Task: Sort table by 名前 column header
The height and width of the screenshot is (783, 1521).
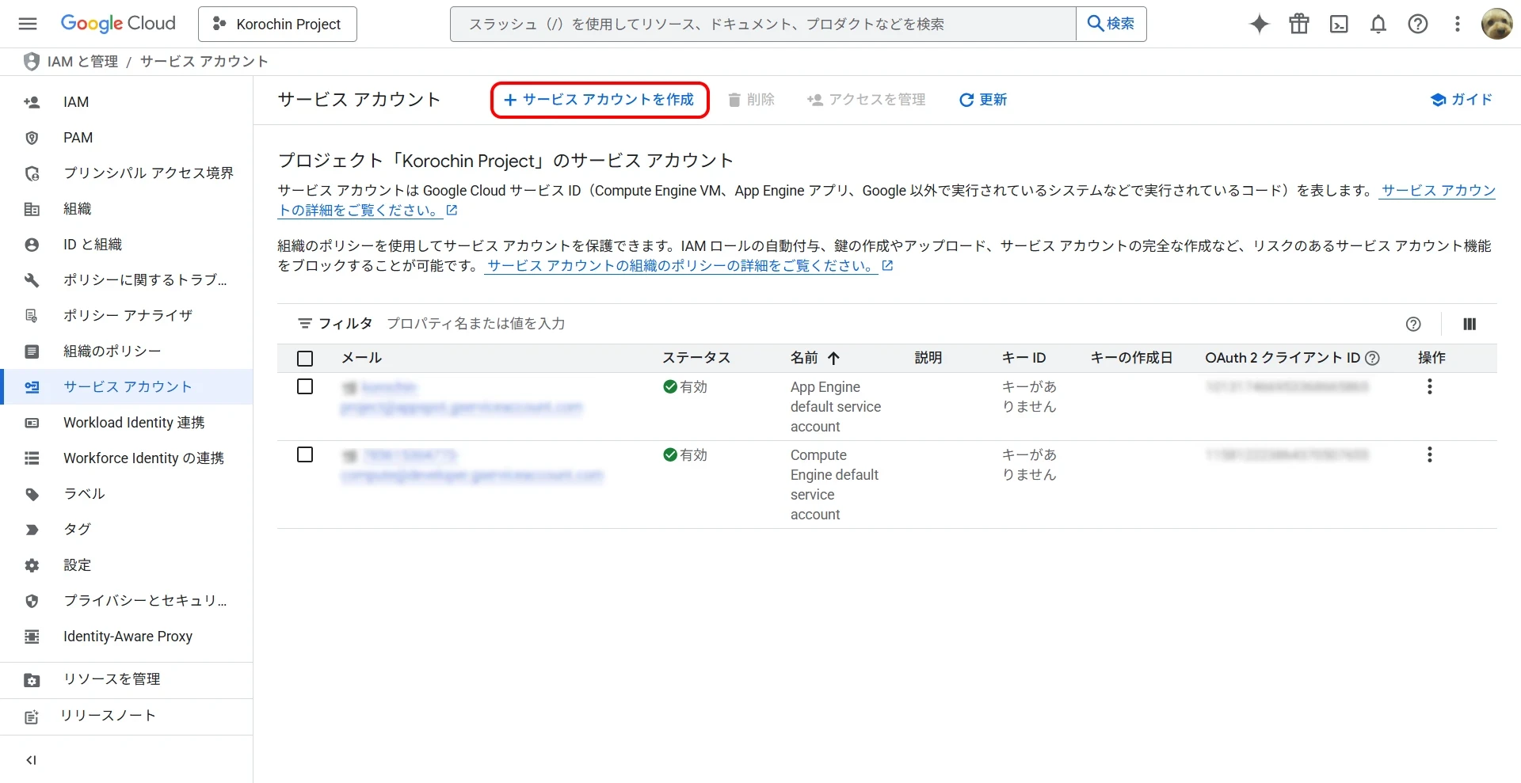Action: click(x=804, y=358)
